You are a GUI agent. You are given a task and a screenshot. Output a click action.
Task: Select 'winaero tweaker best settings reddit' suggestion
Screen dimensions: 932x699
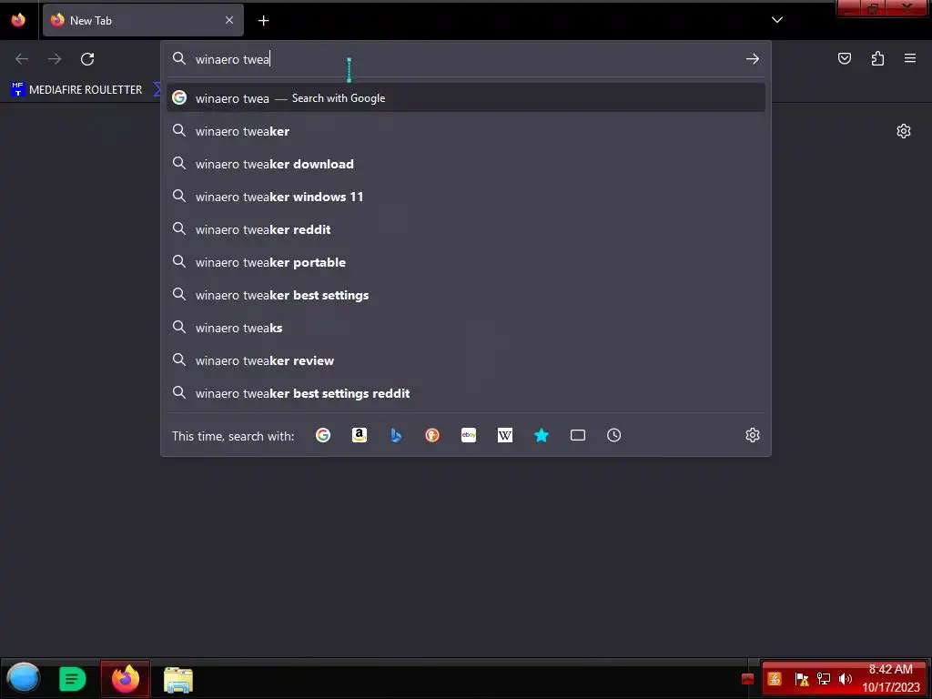(466, 393)
